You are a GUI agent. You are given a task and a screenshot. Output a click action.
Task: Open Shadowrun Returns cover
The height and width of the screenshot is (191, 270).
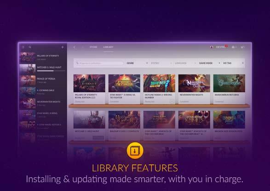pyautogui.click(x=229, y=83)
